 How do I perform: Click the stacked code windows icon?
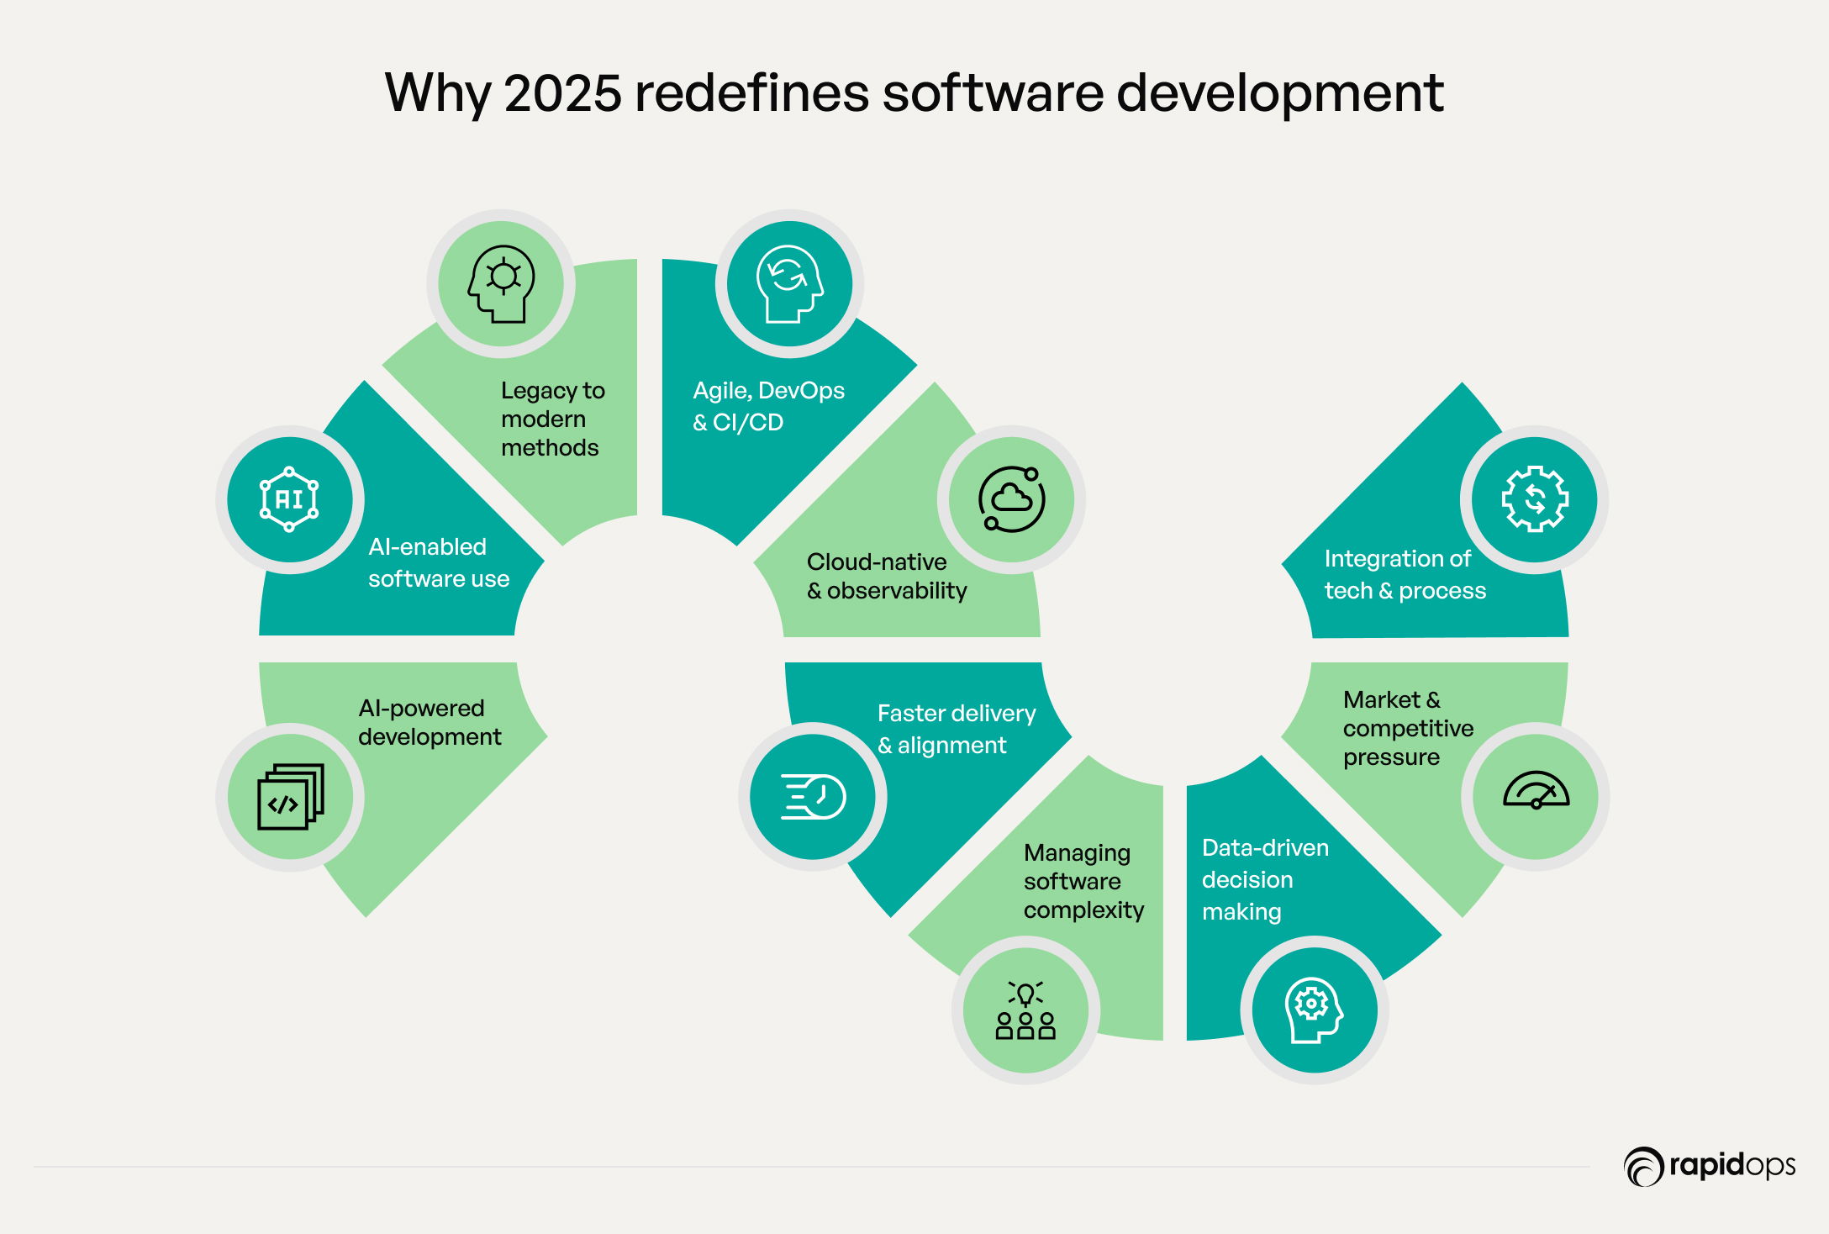point(290,797)
